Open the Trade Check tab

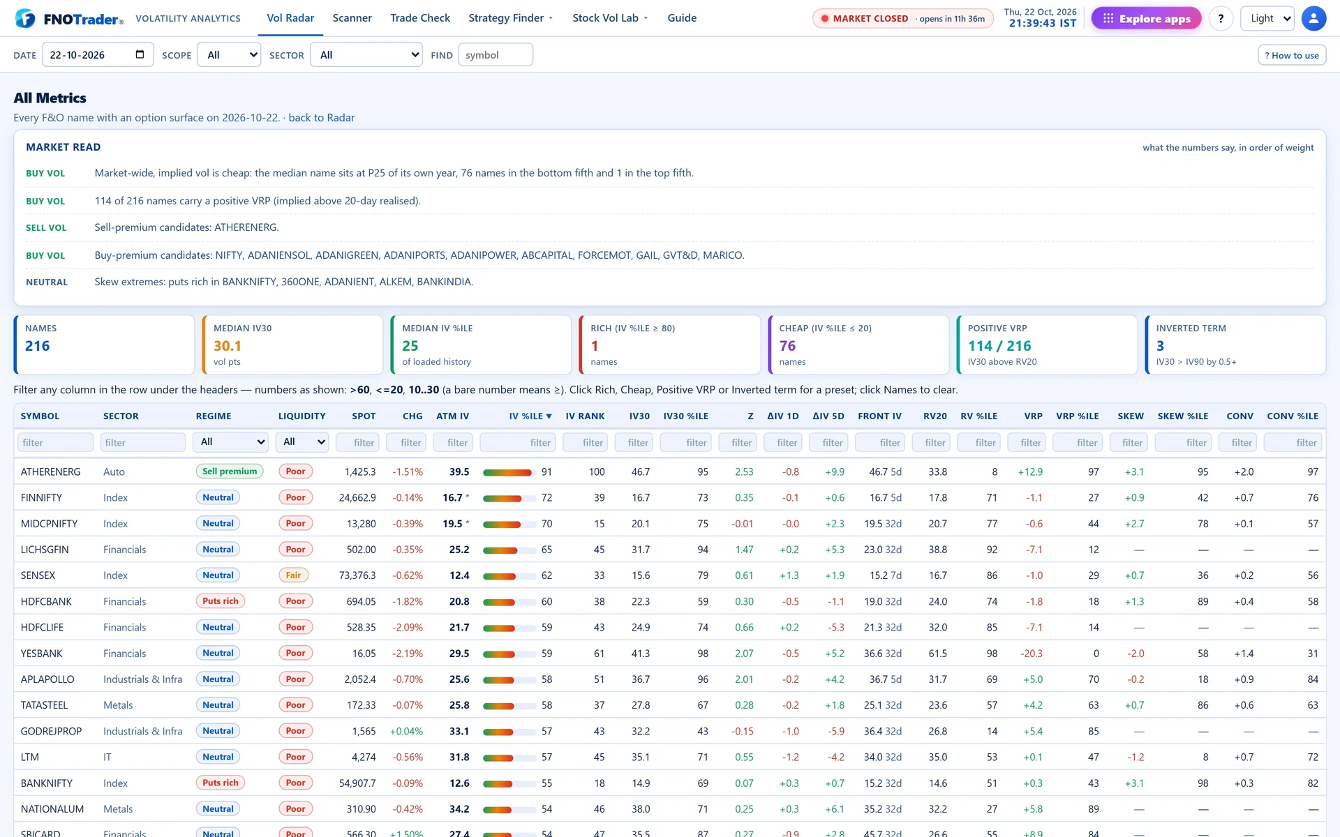click(x=420, y=18)
